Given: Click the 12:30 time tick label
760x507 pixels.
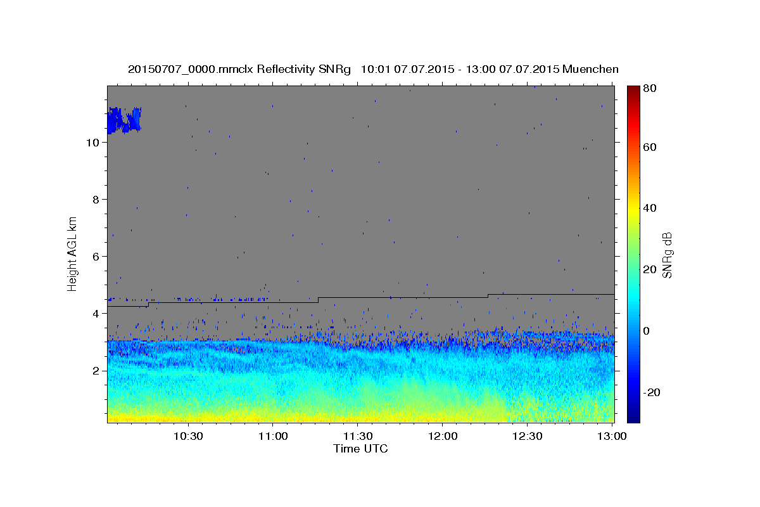Looking at the screenshot, I should (528, 437).
